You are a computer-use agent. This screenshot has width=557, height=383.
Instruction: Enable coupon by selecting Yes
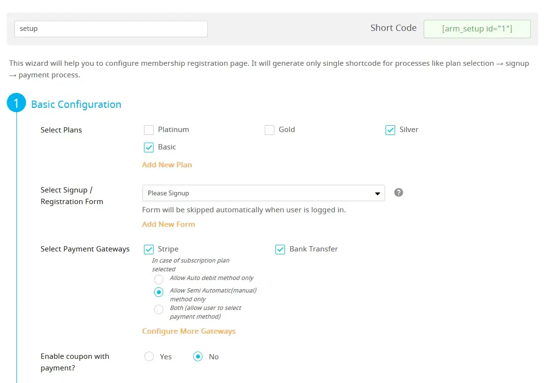click(149, 356)
